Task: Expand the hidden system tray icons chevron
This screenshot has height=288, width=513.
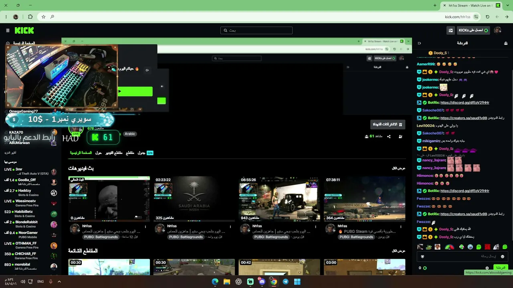Action: (59, 282)
